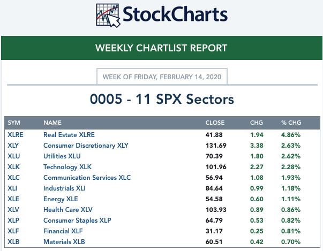Open the Real Estate XLRE name link
Image resolution: width=323 pixels, height=251 pixels.
point(69,135)
